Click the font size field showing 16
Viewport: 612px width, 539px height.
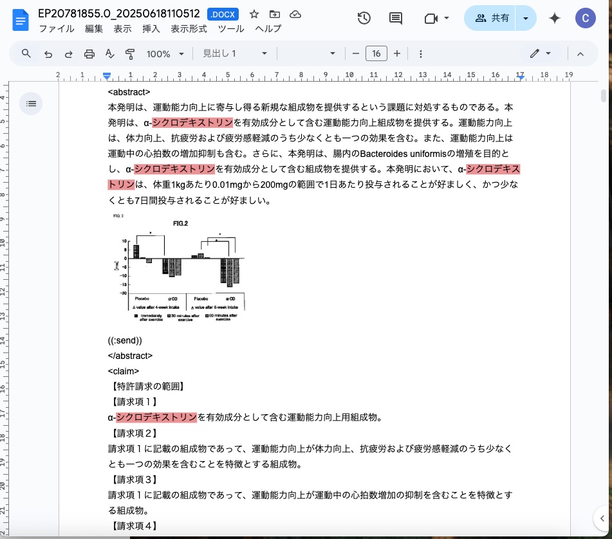[x=376, y=53]
